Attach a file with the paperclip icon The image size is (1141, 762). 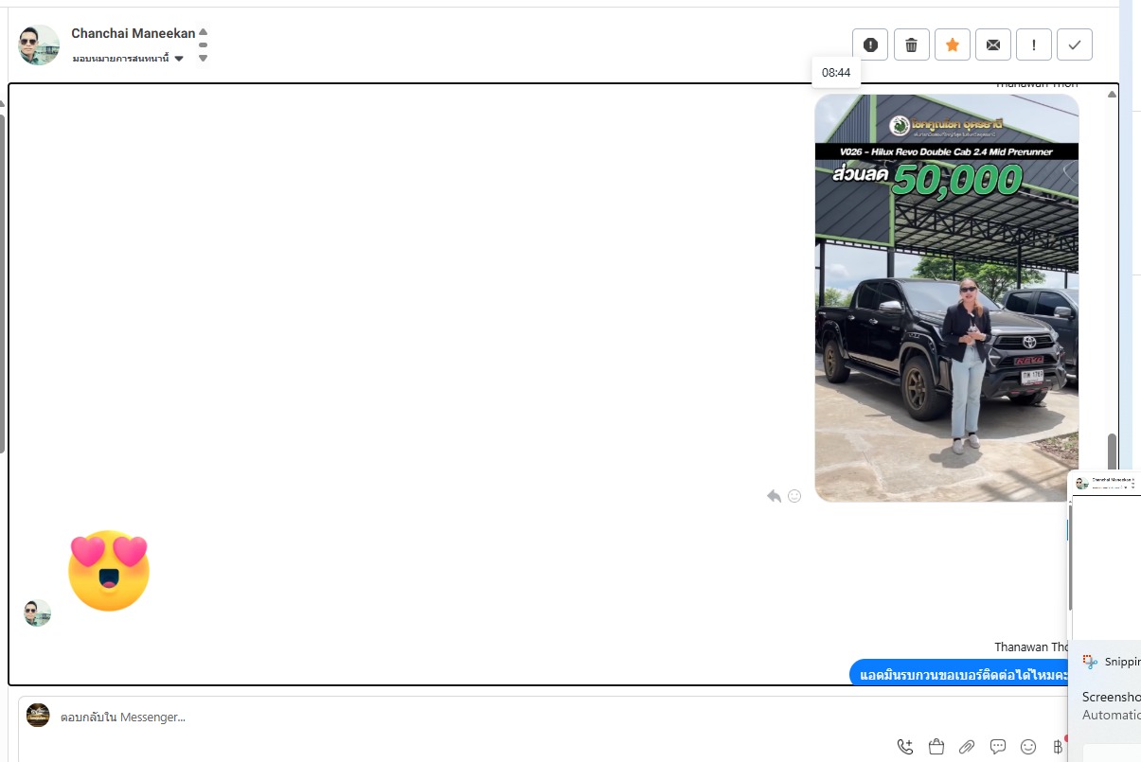pos(967,747)
